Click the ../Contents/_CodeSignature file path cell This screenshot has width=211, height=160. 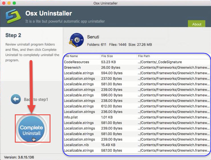159,62
